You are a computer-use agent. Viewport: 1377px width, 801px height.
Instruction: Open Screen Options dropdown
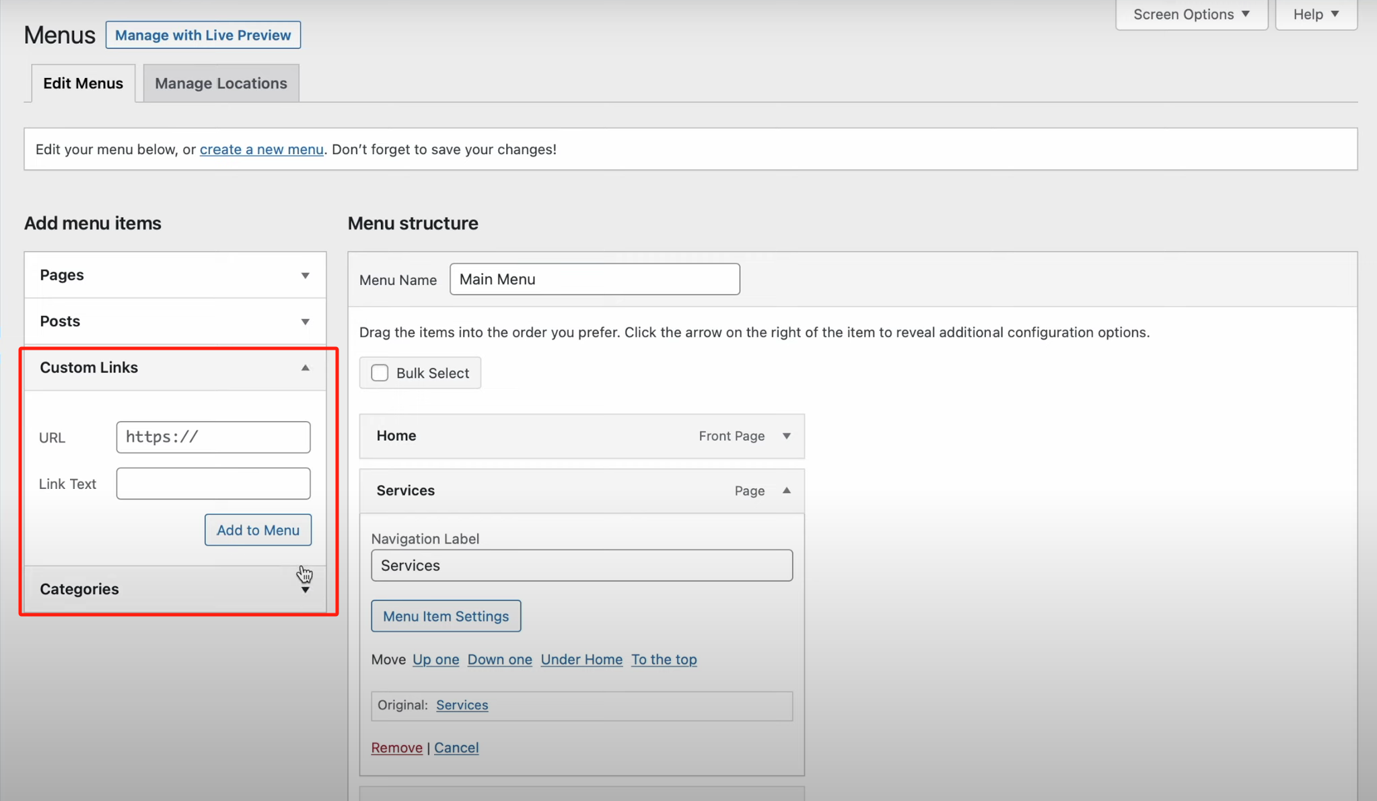(1191, 14)
